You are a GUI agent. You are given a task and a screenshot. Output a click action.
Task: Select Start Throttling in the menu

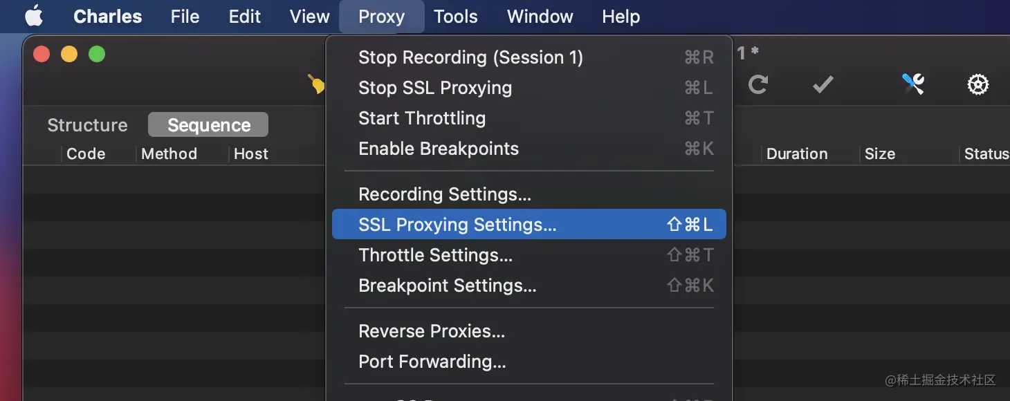pyautogui.click(x=422, y=118)
